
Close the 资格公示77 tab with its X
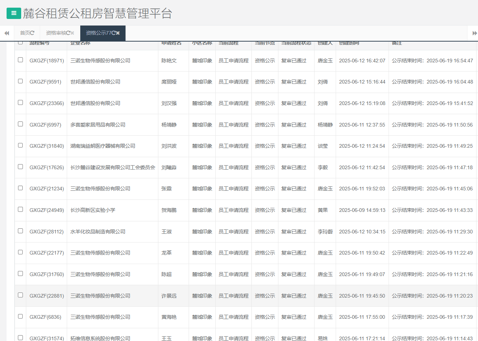[x=118, y=33]
